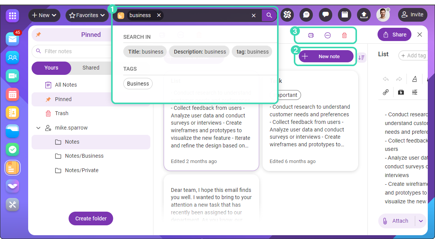435x239 pixels.
Task: Expand the New dropdown menu
Action: pyautogui.click(x=44, y=15)
